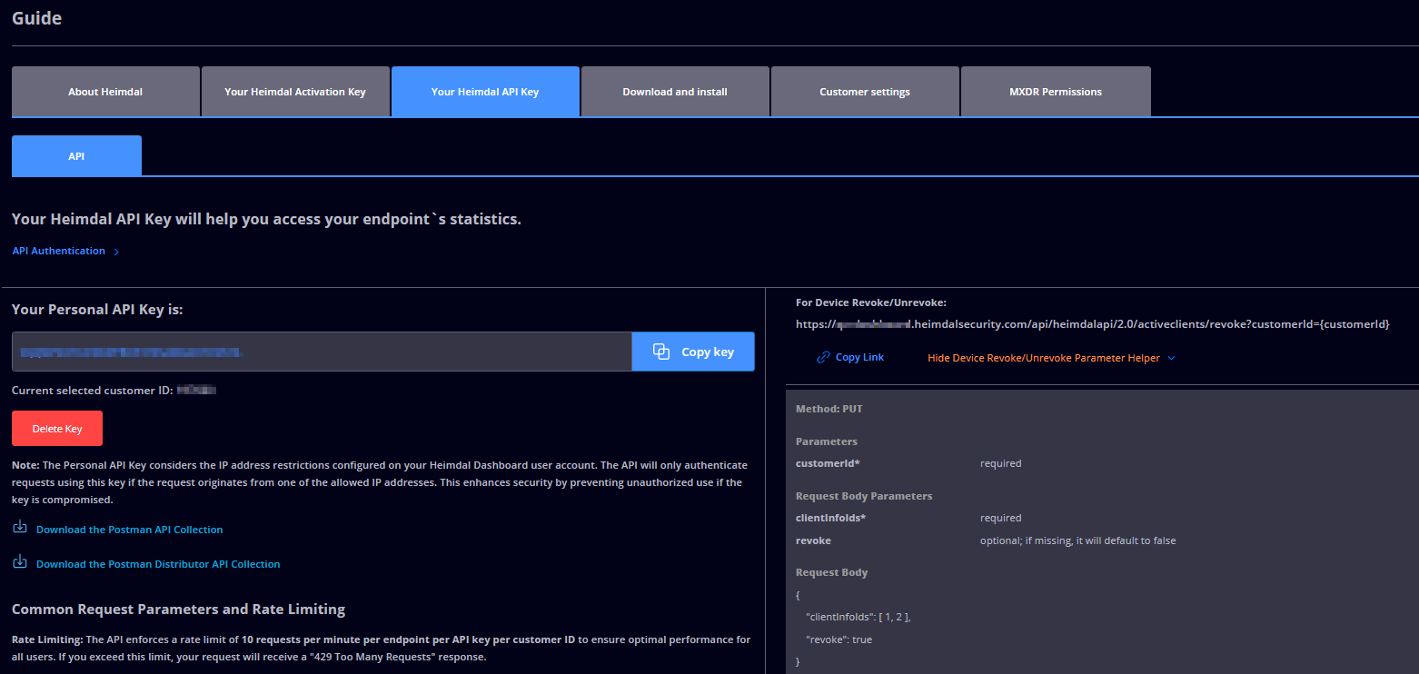Image resolution: width=1419 pixels, height=674 pixels.
Task: Select Your Heimdal API Key tab
Action: (485, 92)
